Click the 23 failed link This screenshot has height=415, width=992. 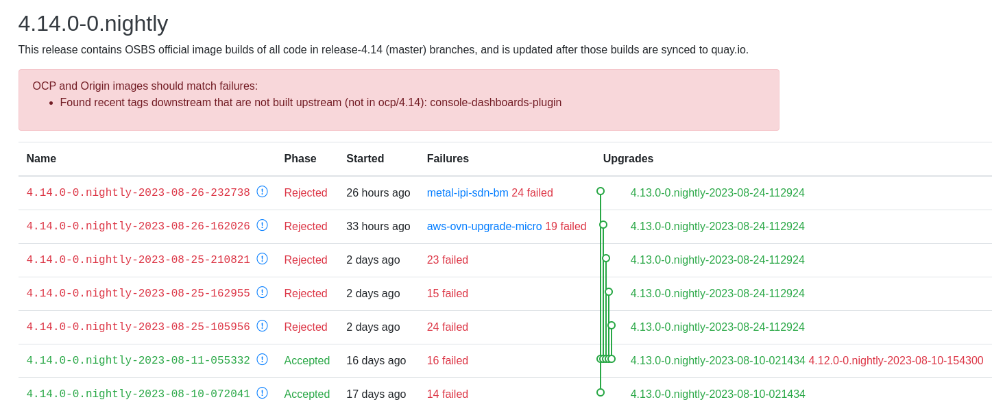[447, 260]
